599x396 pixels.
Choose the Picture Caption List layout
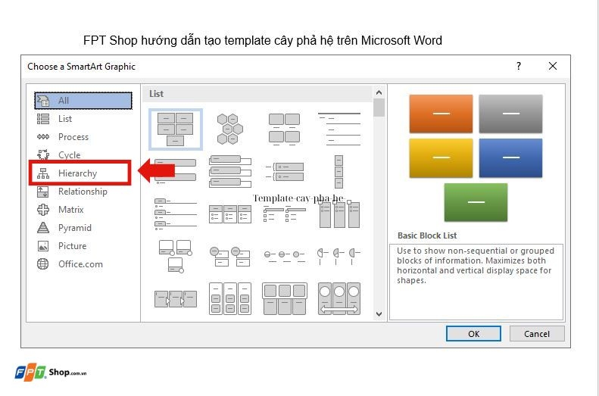(x=284, y=129)
